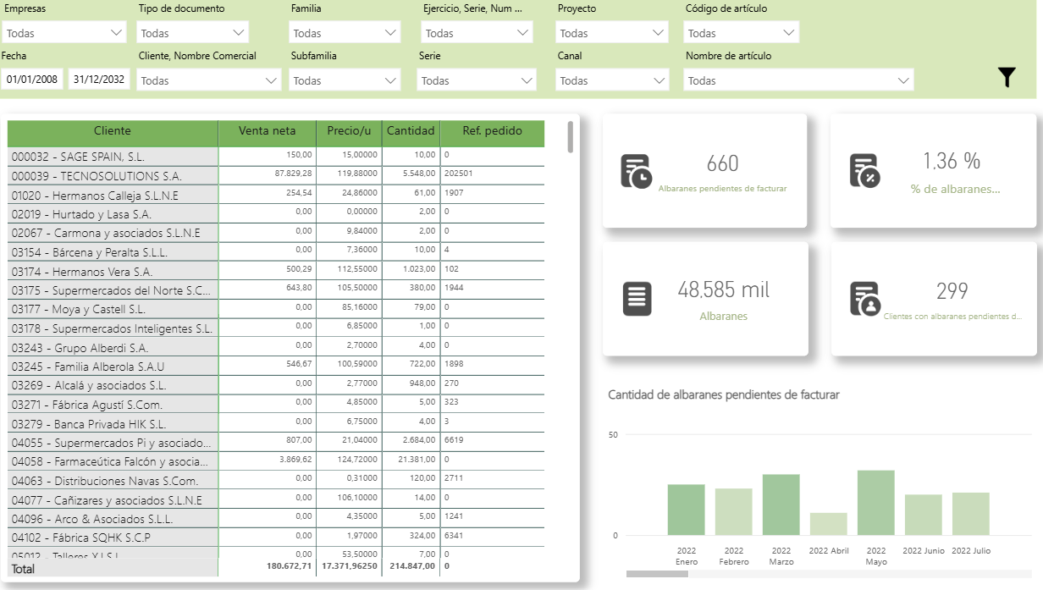Click the end date field 31/12/2032
1043x590 pixels.
[x=99, y=80]
